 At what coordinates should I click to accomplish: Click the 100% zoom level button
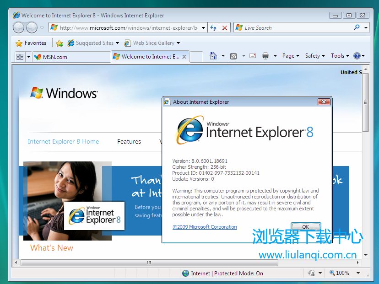click(x=340, y=273)
